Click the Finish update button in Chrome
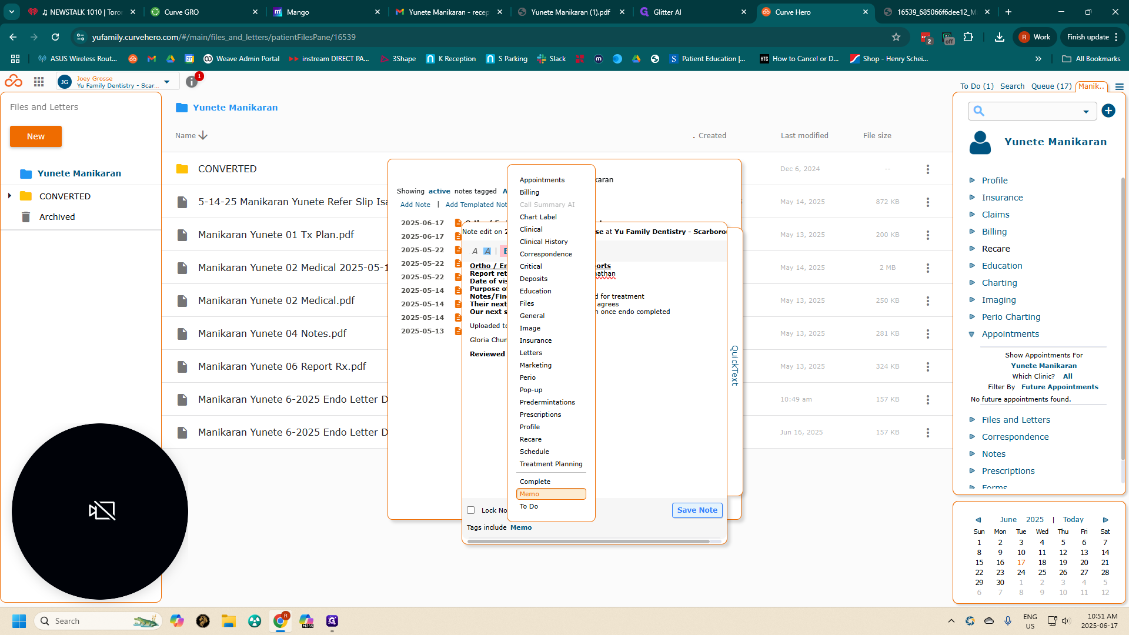This screenshot has width=1129, height=635. click(x=1093, y=37)
